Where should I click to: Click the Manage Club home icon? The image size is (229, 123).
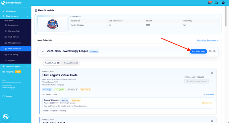tap(5, 31)
